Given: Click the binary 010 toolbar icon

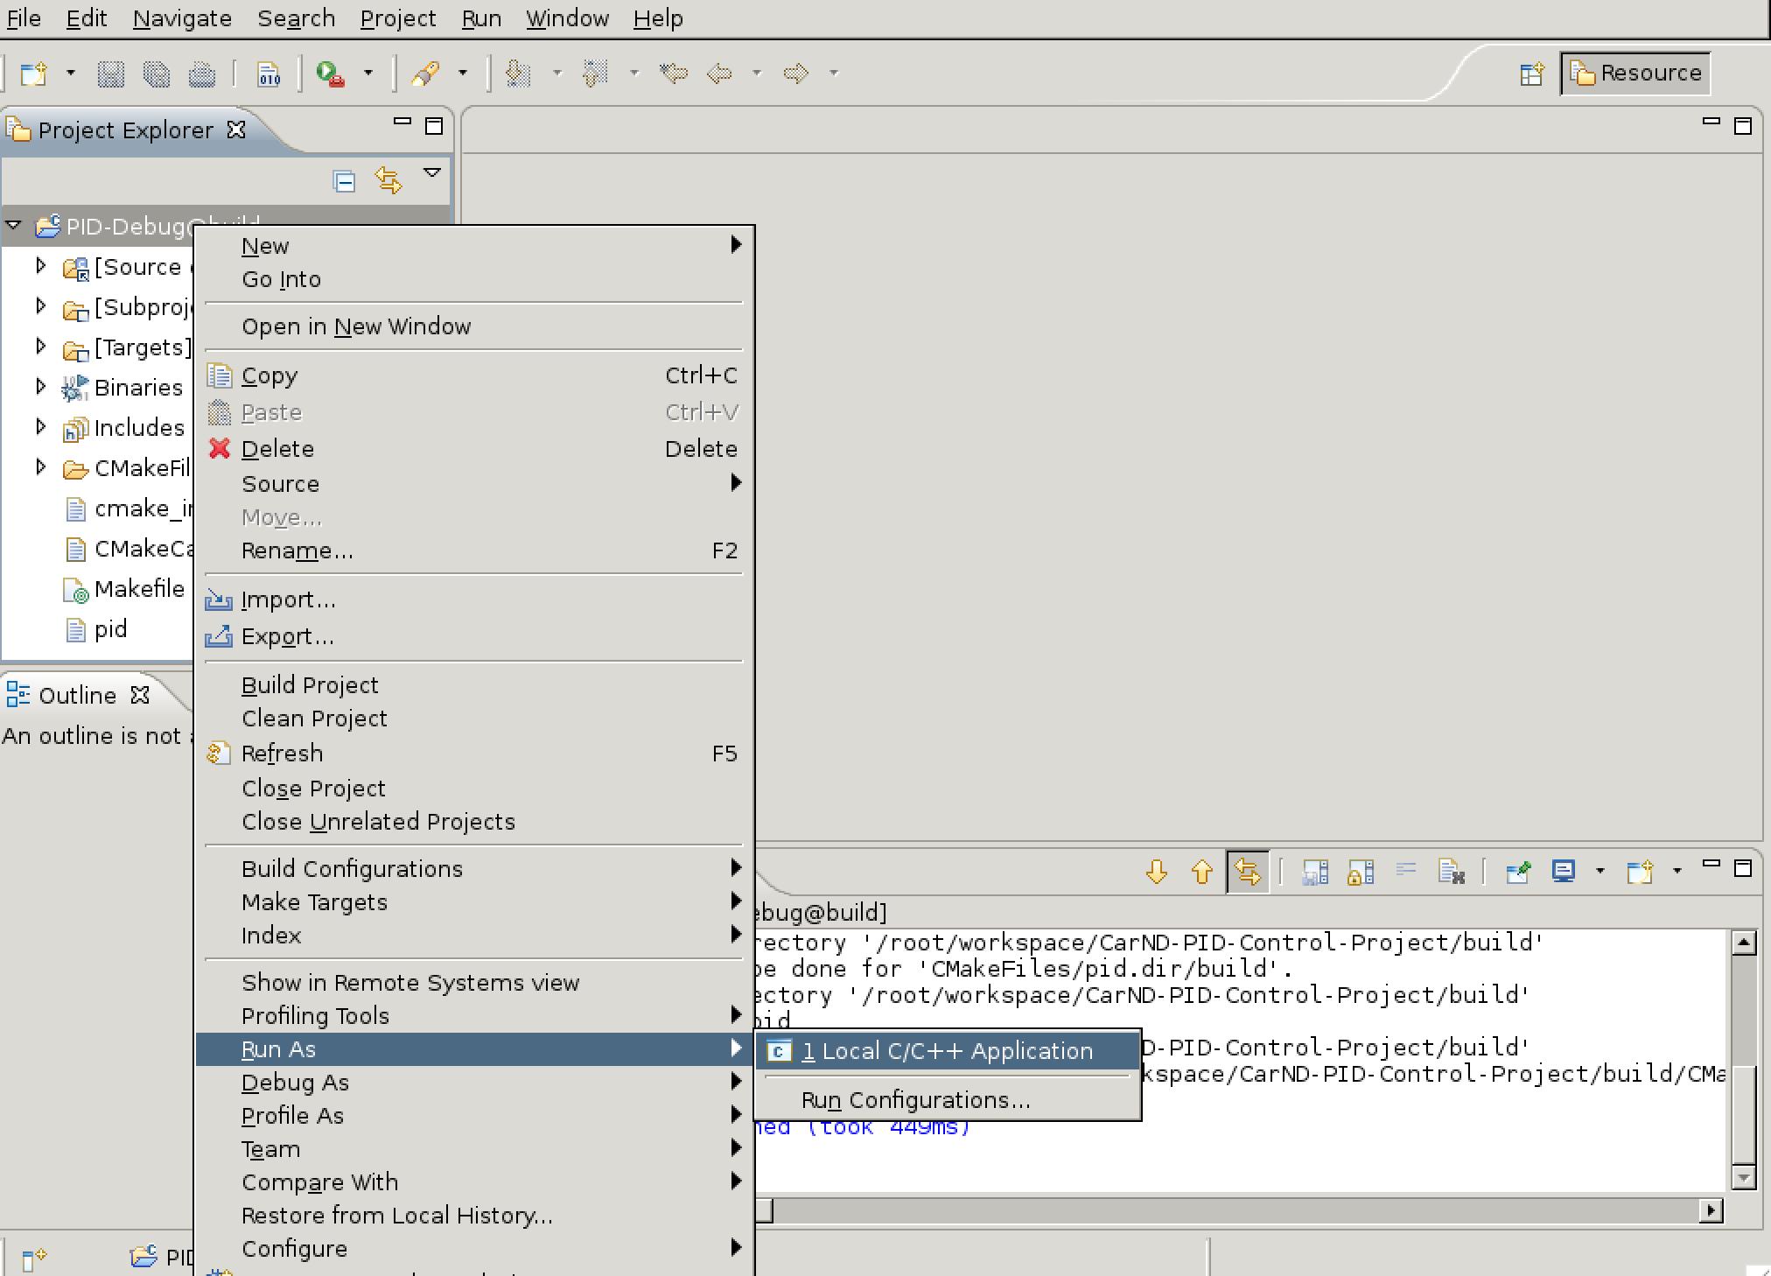Looking at the screenshot, I should 269,74.
